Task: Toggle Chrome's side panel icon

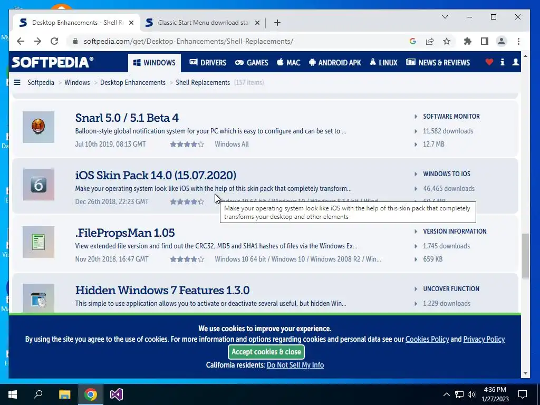Action: (x=485, y=41)
